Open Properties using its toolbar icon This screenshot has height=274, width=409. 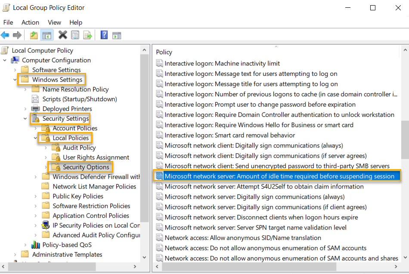74,35
